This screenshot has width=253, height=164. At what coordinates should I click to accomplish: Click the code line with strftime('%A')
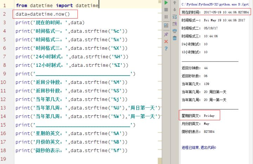[x=71, y=133]
